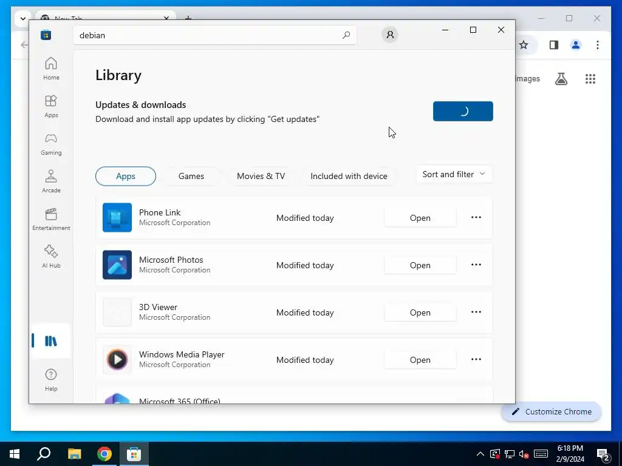Open AI Hub in sidebar
Image resolution: width=622 pixels, height=466 pixels.
tap(51, 257)
